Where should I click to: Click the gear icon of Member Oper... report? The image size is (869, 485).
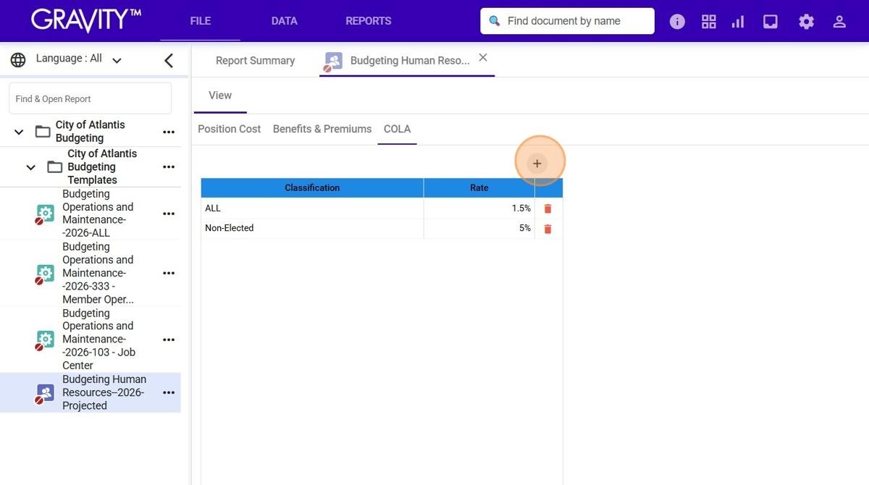[45, 274]
